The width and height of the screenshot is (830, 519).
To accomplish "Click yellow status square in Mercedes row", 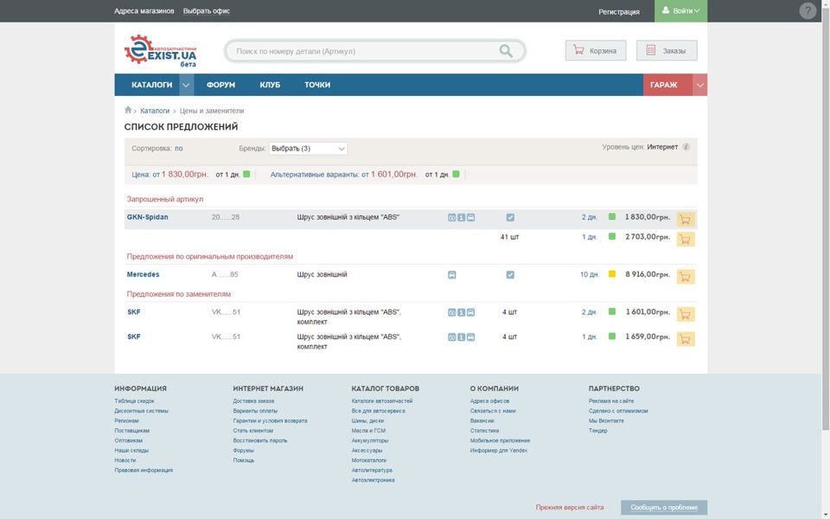I will (612, 274).
